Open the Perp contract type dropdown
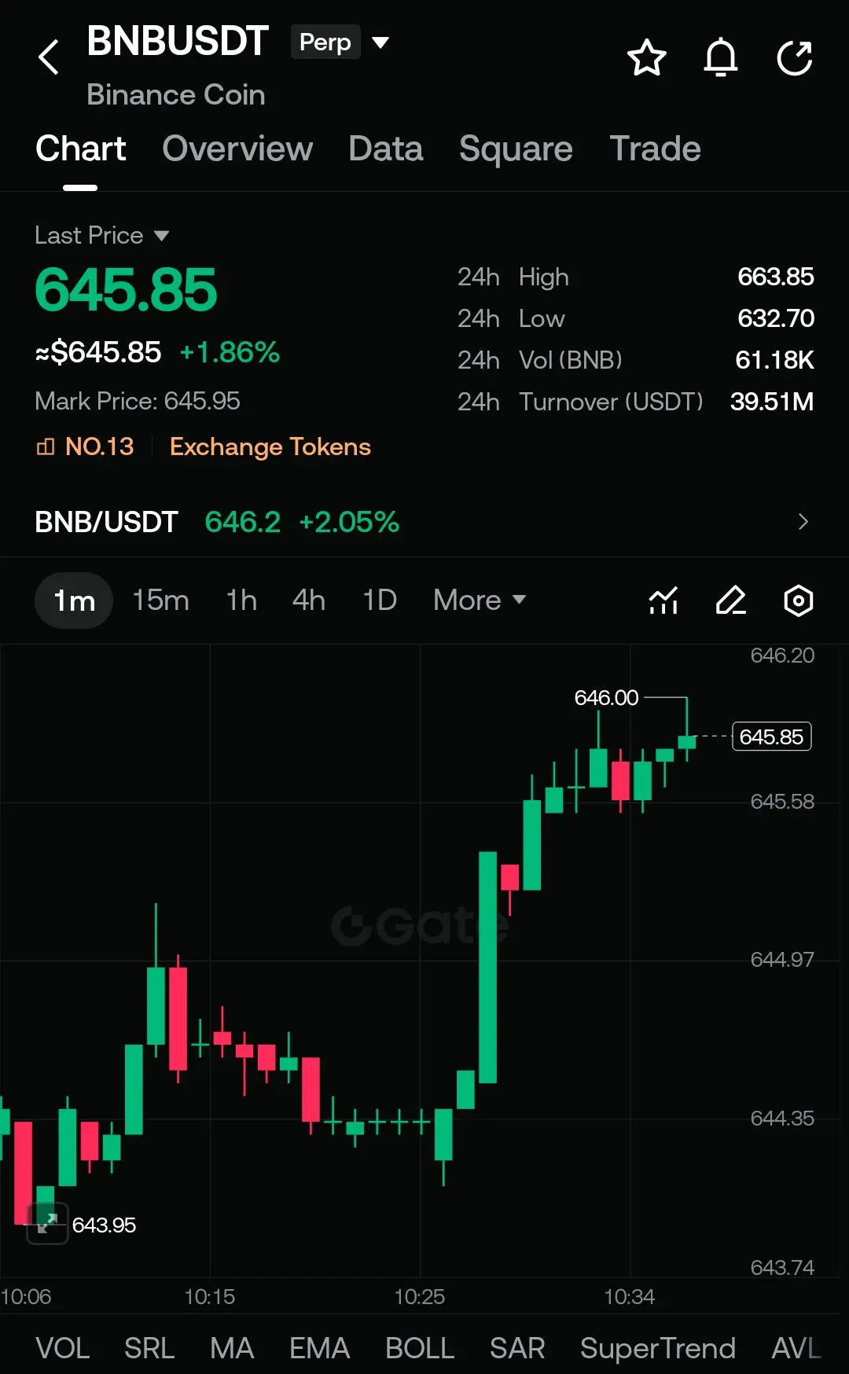 (340, 42)
